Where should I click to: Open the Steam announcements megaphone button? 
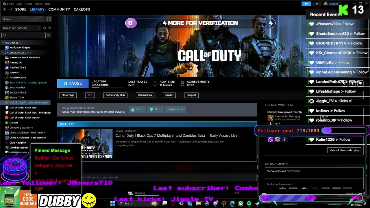point(306,4)
